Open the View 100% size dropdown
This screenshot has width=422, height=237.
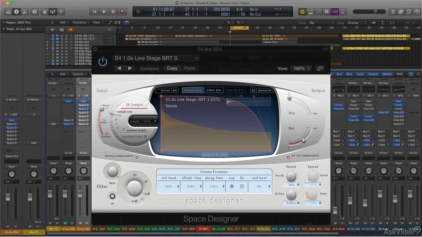301,68
